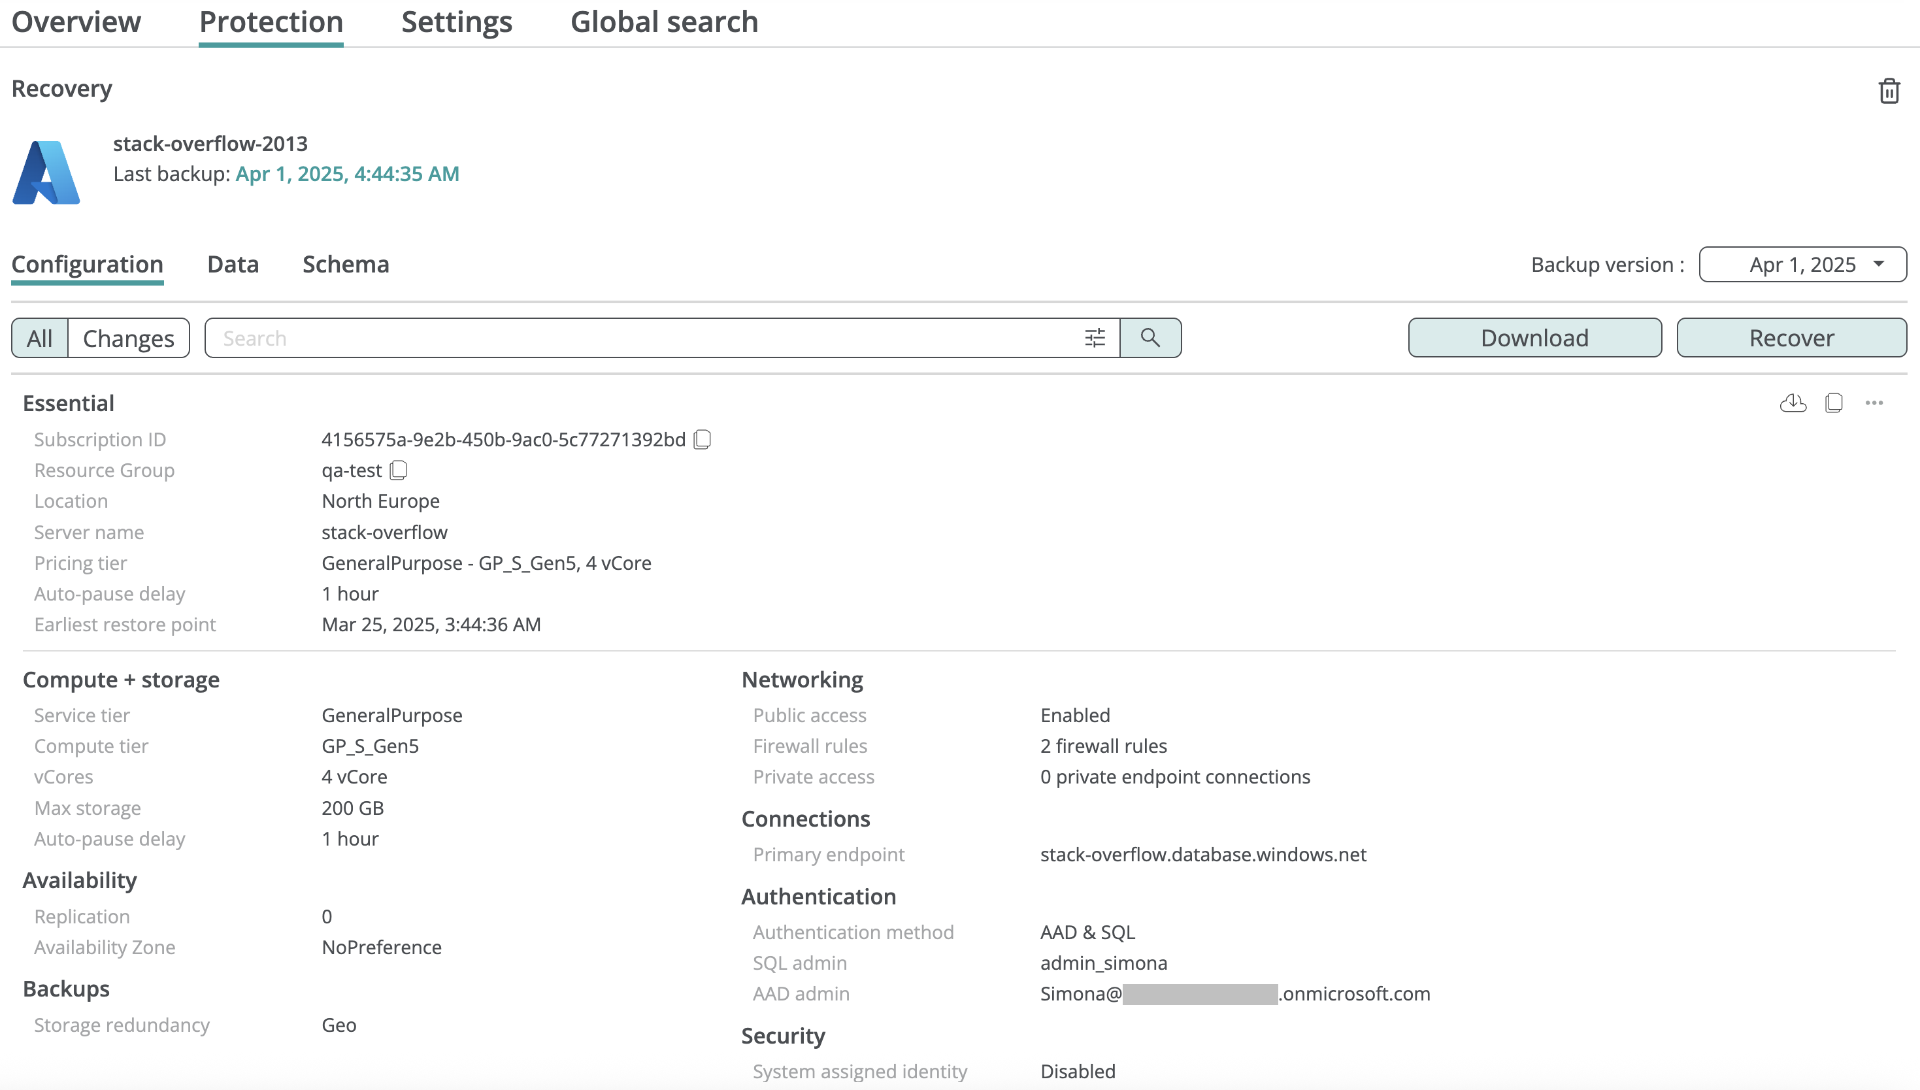Go to Global search tab
This screenshot has width=1920, height=1090.
[x=664, y=22]
